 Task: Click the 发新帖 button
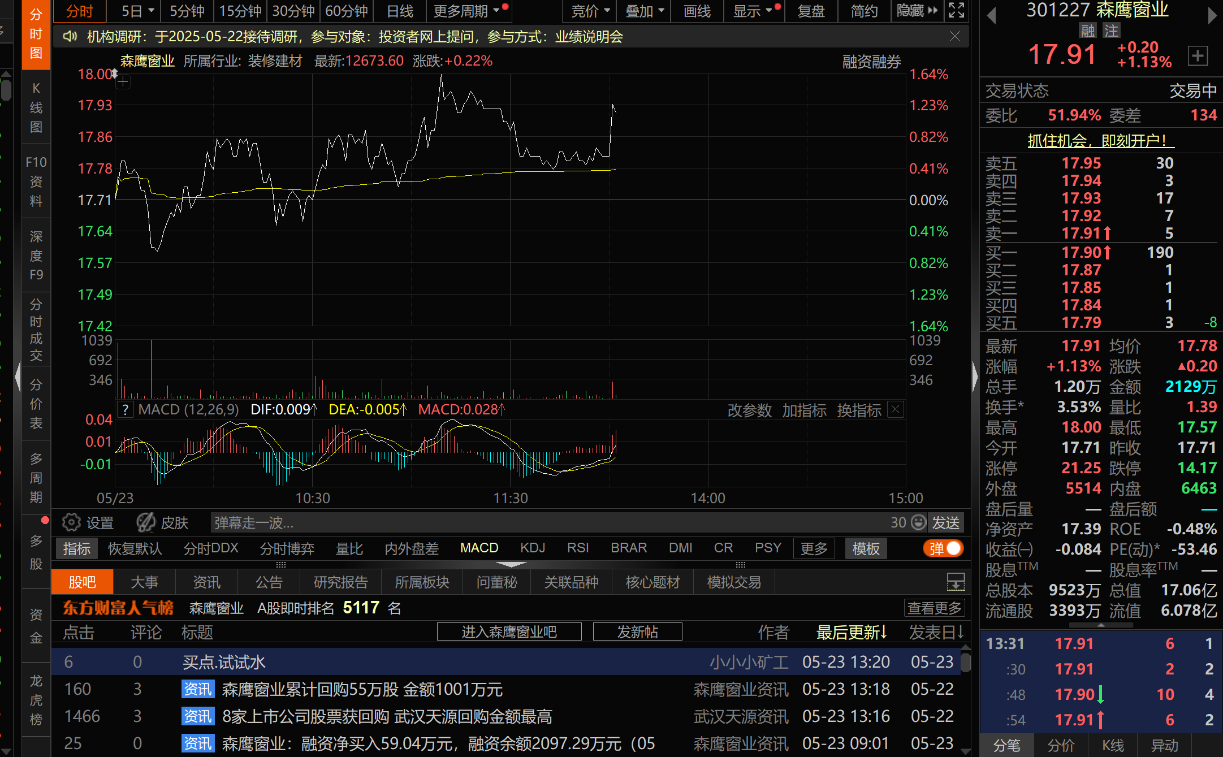(637, 631)
